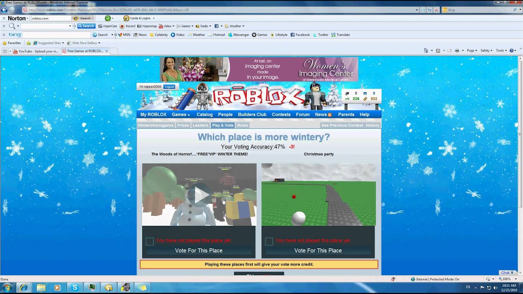Click the Print icon in command bar

pyautogui.click(x=457, y=51)
